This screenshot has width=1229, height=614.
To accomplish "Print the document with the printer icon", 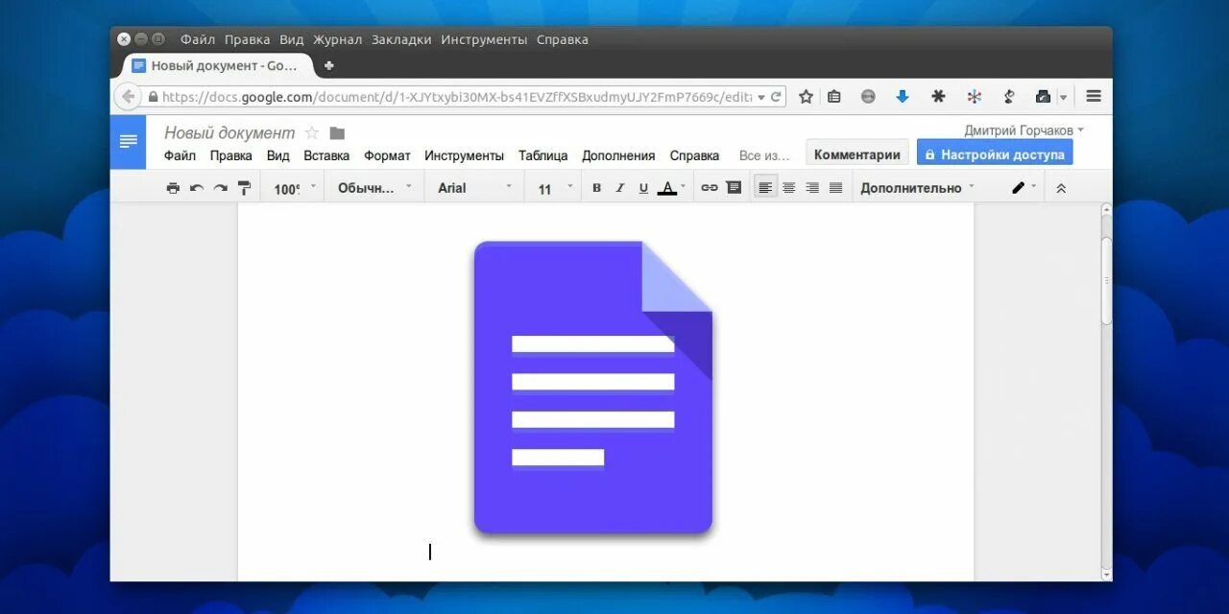I will [x=173, y=188].
